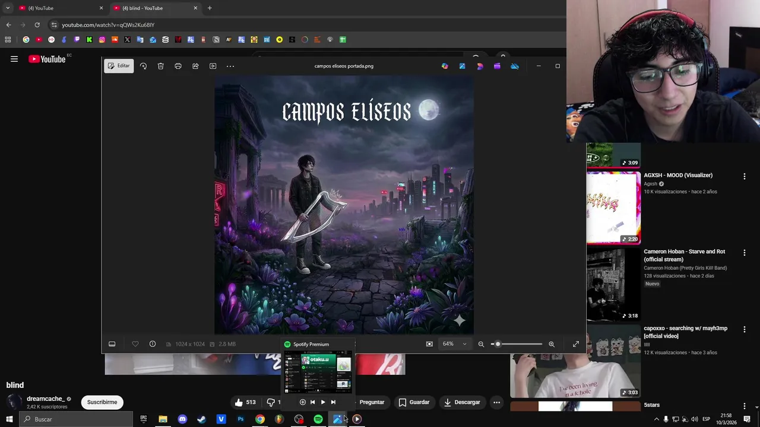760x427 pixels.
Task: Click the Descargar button
Action: [461, 402]
